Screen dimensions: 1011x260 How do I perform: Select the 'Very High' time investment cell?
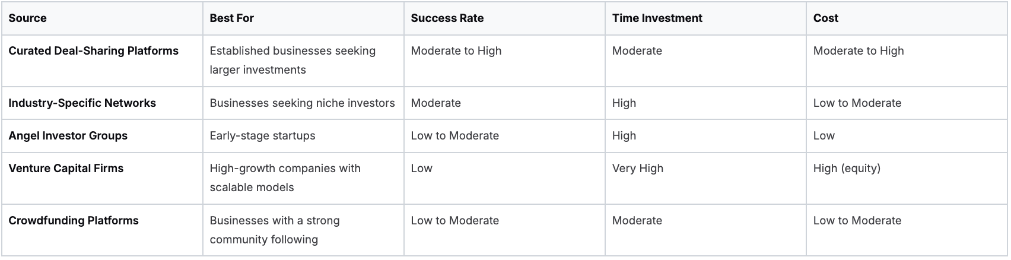click(637, 169)
